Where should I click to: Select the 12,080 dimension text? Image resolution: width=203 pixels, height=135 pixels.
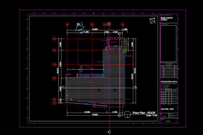tap(87, 112)
